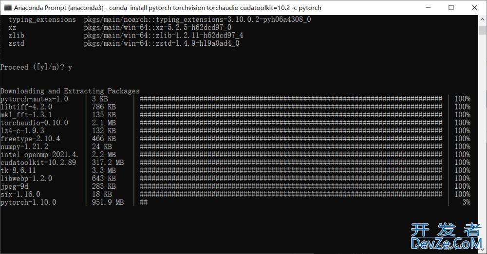Close the Anaconda Prompt window
The width and height of the screenshot is (487, 254).
click(x=474, y=7)
